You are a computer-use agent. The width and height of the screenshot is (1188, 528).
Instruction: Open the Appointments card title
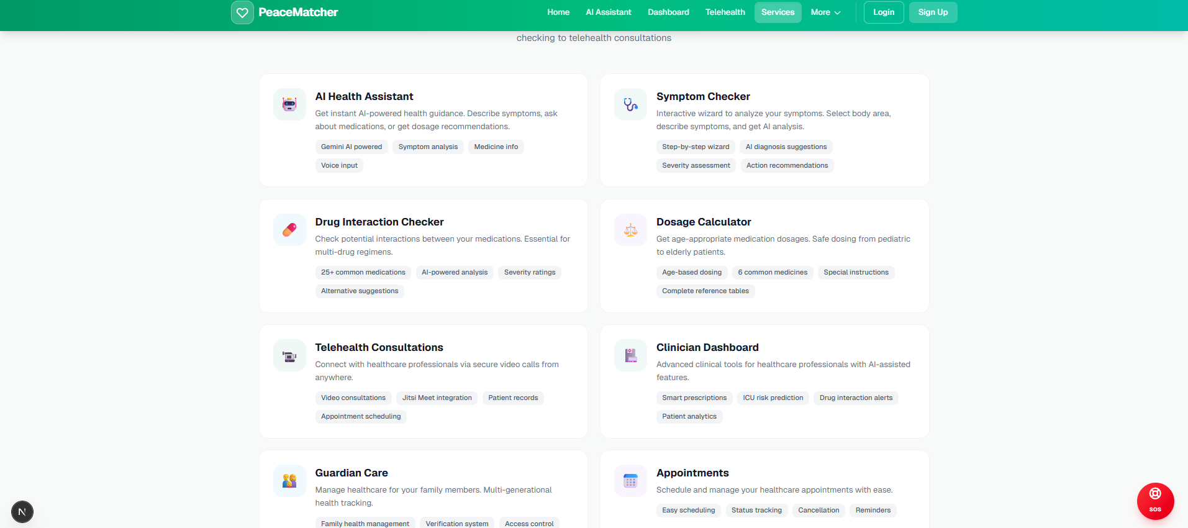tap(692, 473)
